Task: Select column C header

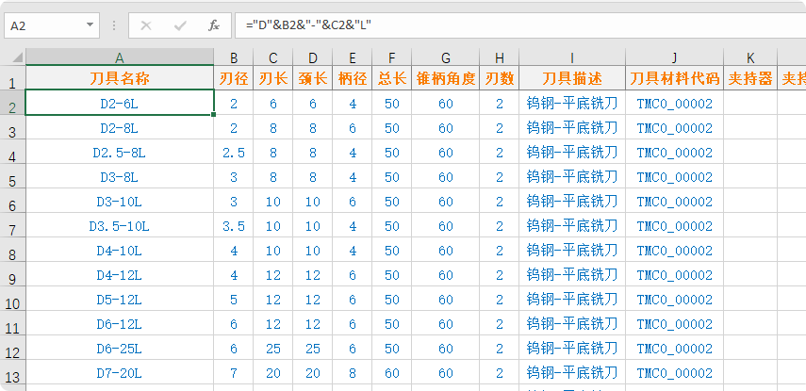Action: coord(273,57)
